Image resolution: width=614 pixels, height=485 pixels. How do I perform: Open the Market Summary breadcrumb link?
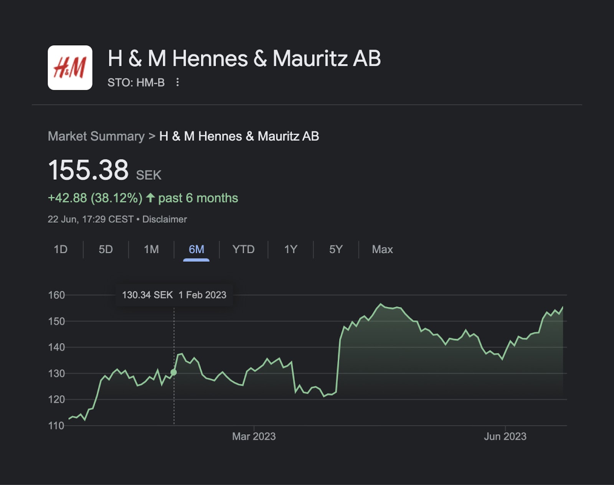96,136
